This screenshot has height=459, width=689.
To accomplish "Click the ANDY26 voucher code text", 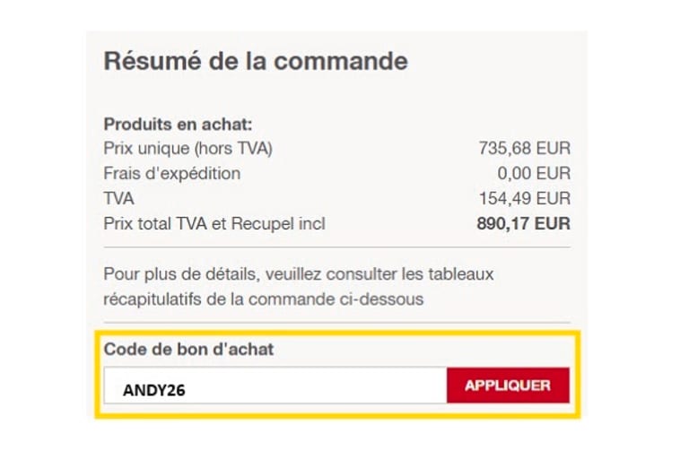I will coord(154,389).
